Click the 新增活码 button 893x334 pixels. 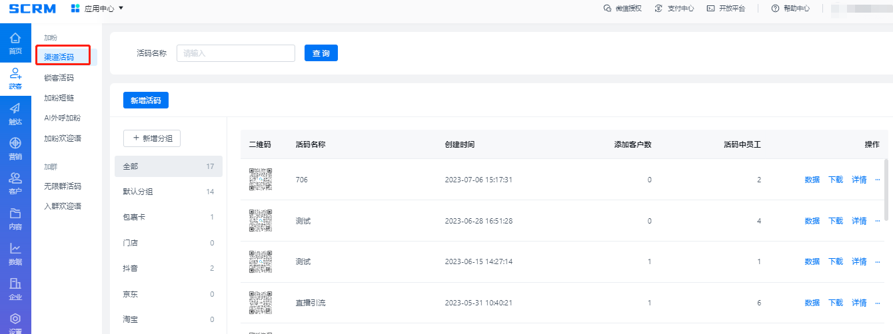pos(146,100)
